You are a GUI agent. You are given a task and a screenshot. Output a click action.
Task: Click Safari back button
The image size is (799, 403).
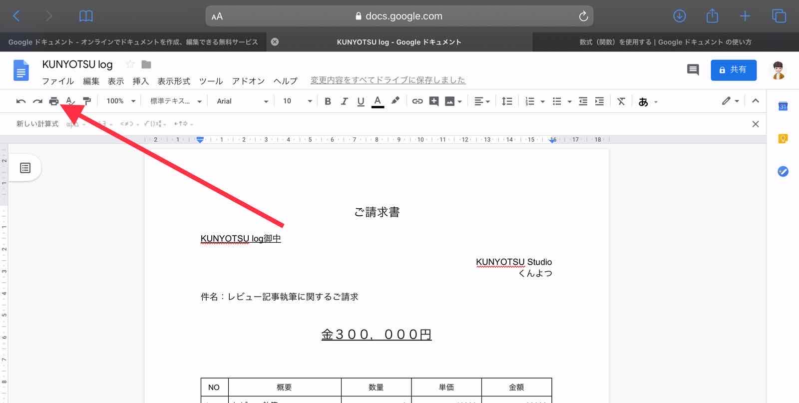point(16,16)
